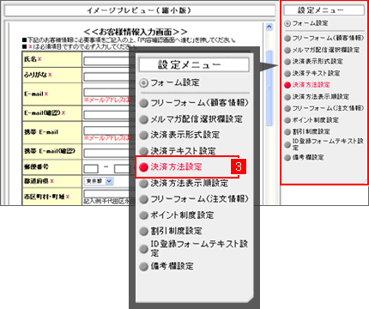Click the first 郵便番号 input box

[91, 168]
